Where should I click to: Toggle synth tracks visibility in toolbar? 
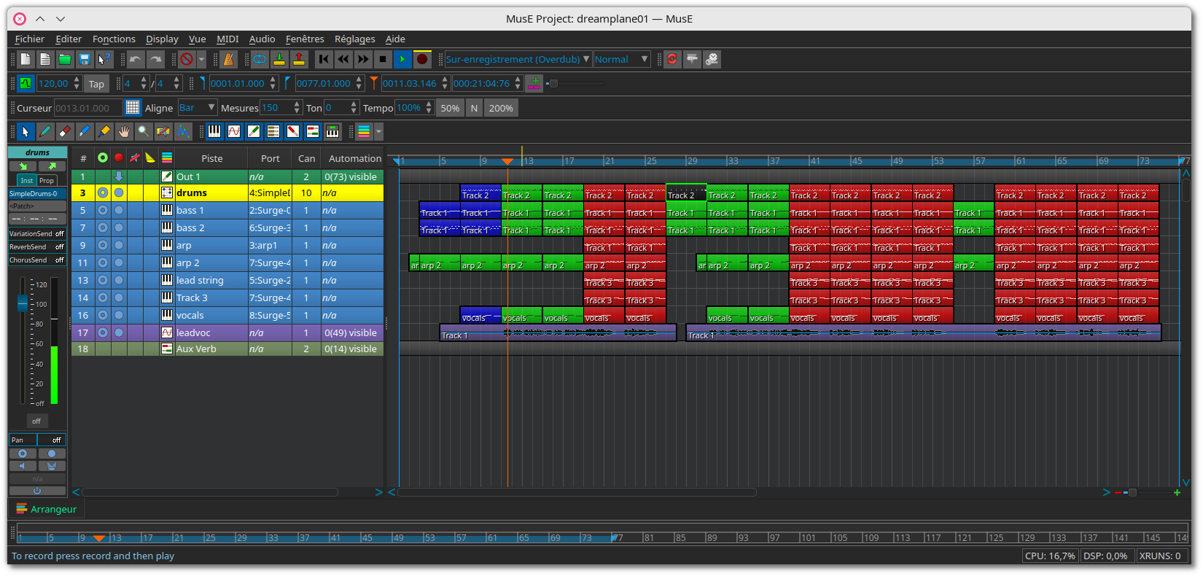[332, 131]
